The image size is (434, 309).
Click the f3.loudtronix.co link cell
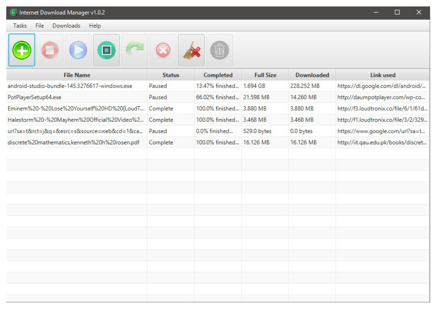click(x=382, y=109)
